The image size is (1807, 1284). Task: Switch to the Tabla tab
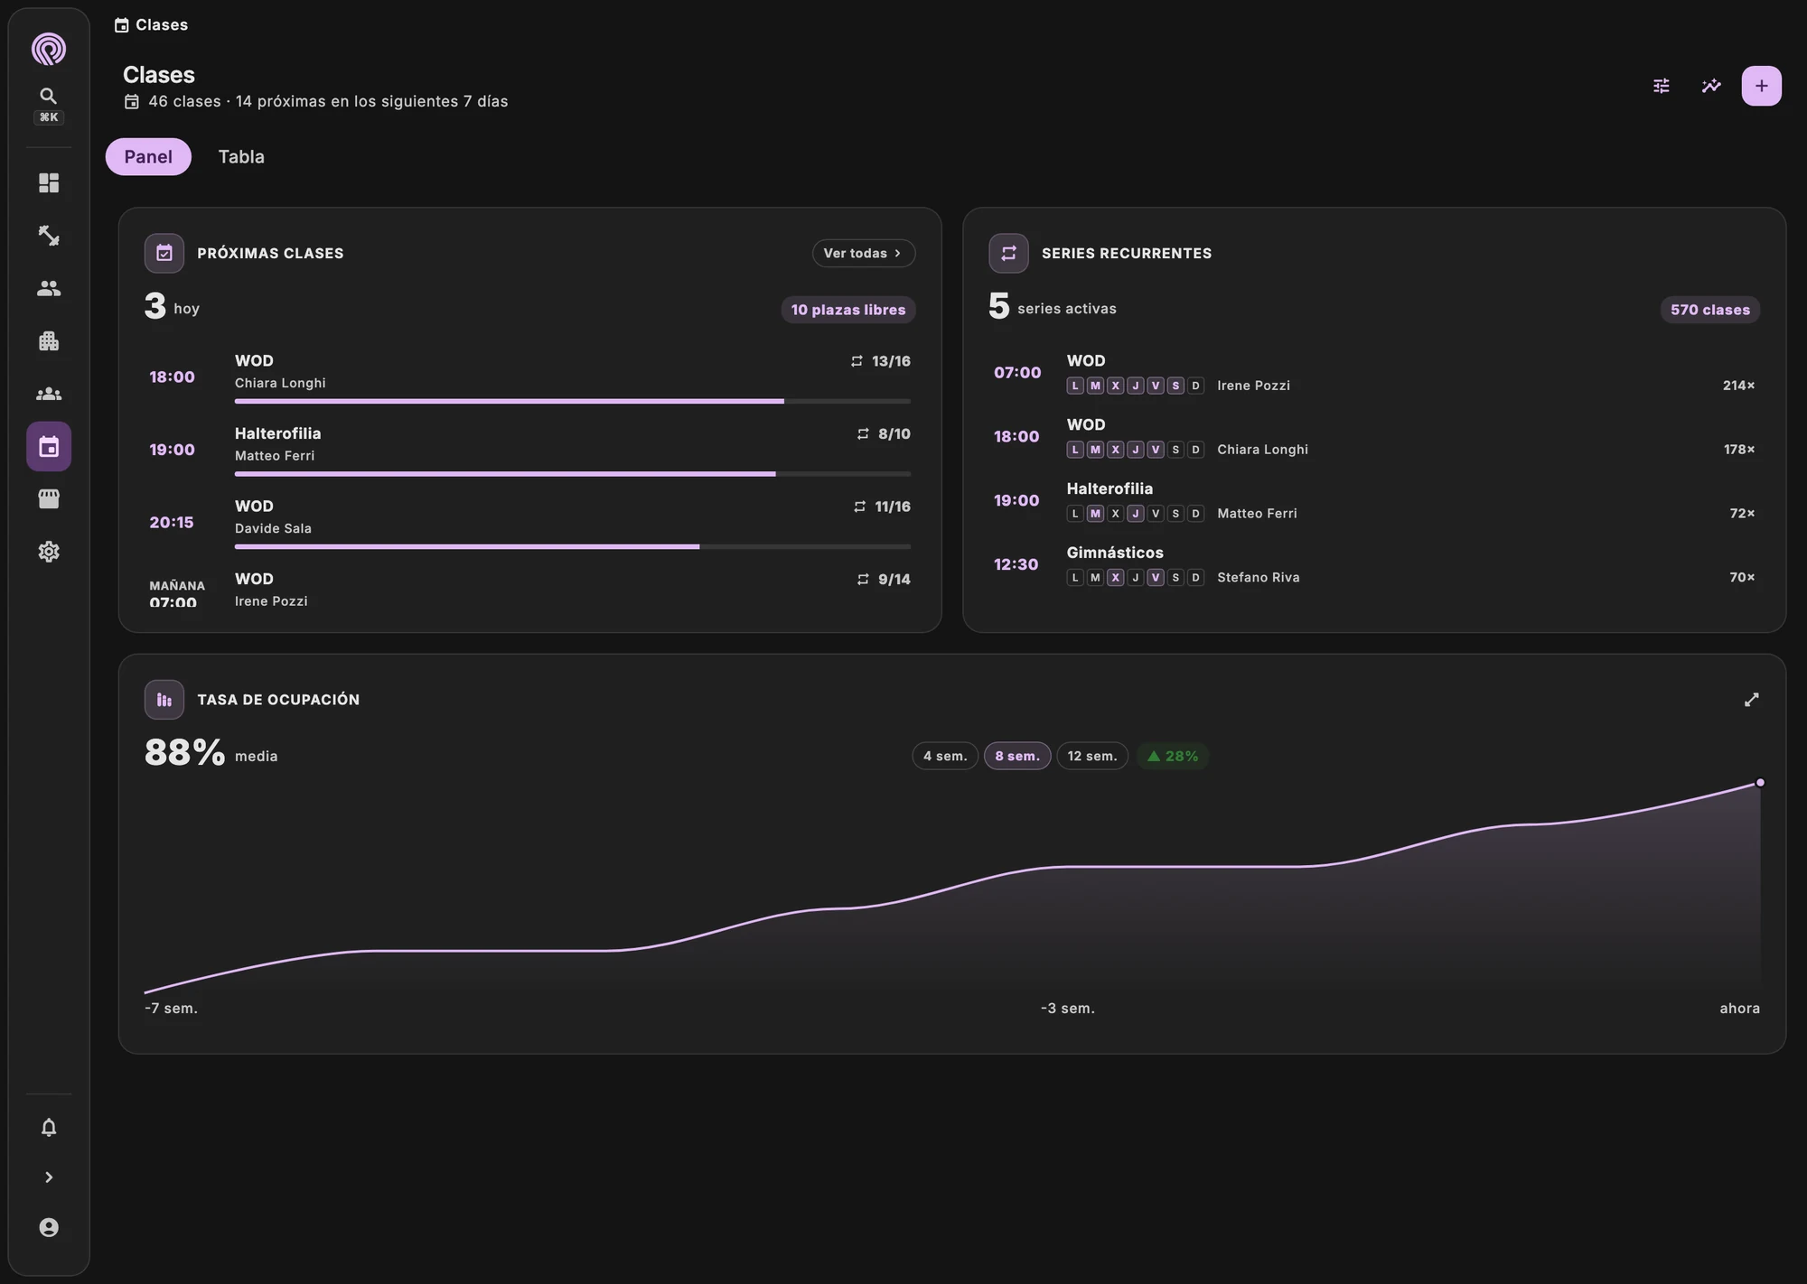point(241,156)
